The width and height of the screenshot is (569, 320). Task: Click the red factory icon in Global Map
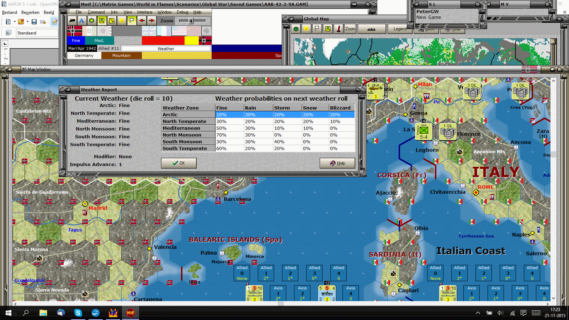point(339,29)
